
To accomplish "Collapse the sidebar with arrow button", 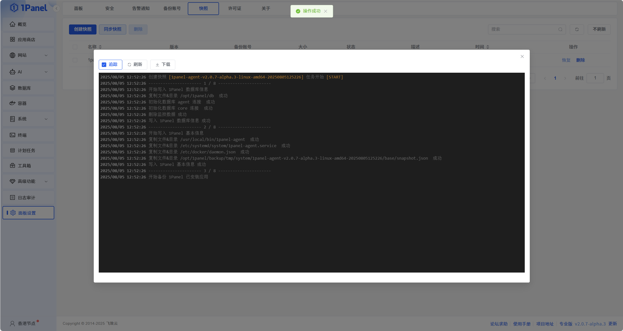I will pos(56,8).
